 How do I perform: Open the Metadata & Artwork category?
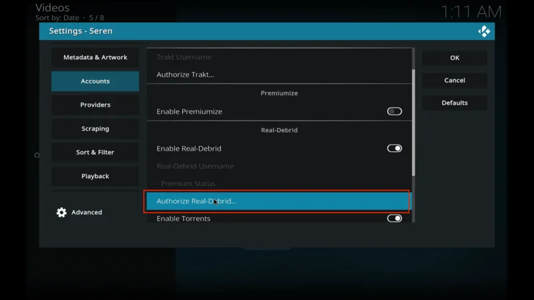95,57
